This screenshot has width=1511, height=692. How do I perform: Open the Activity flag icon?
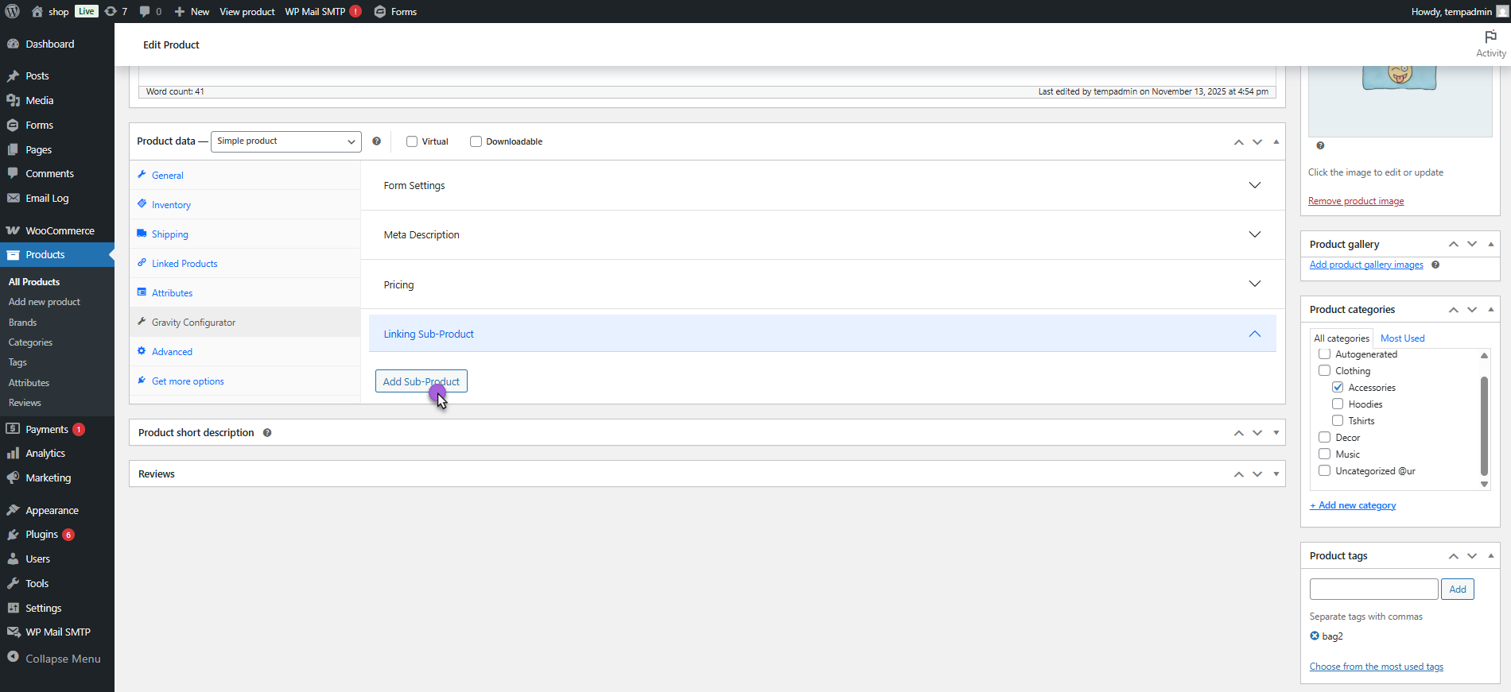pyautogui.click(x=1490, y=38)
